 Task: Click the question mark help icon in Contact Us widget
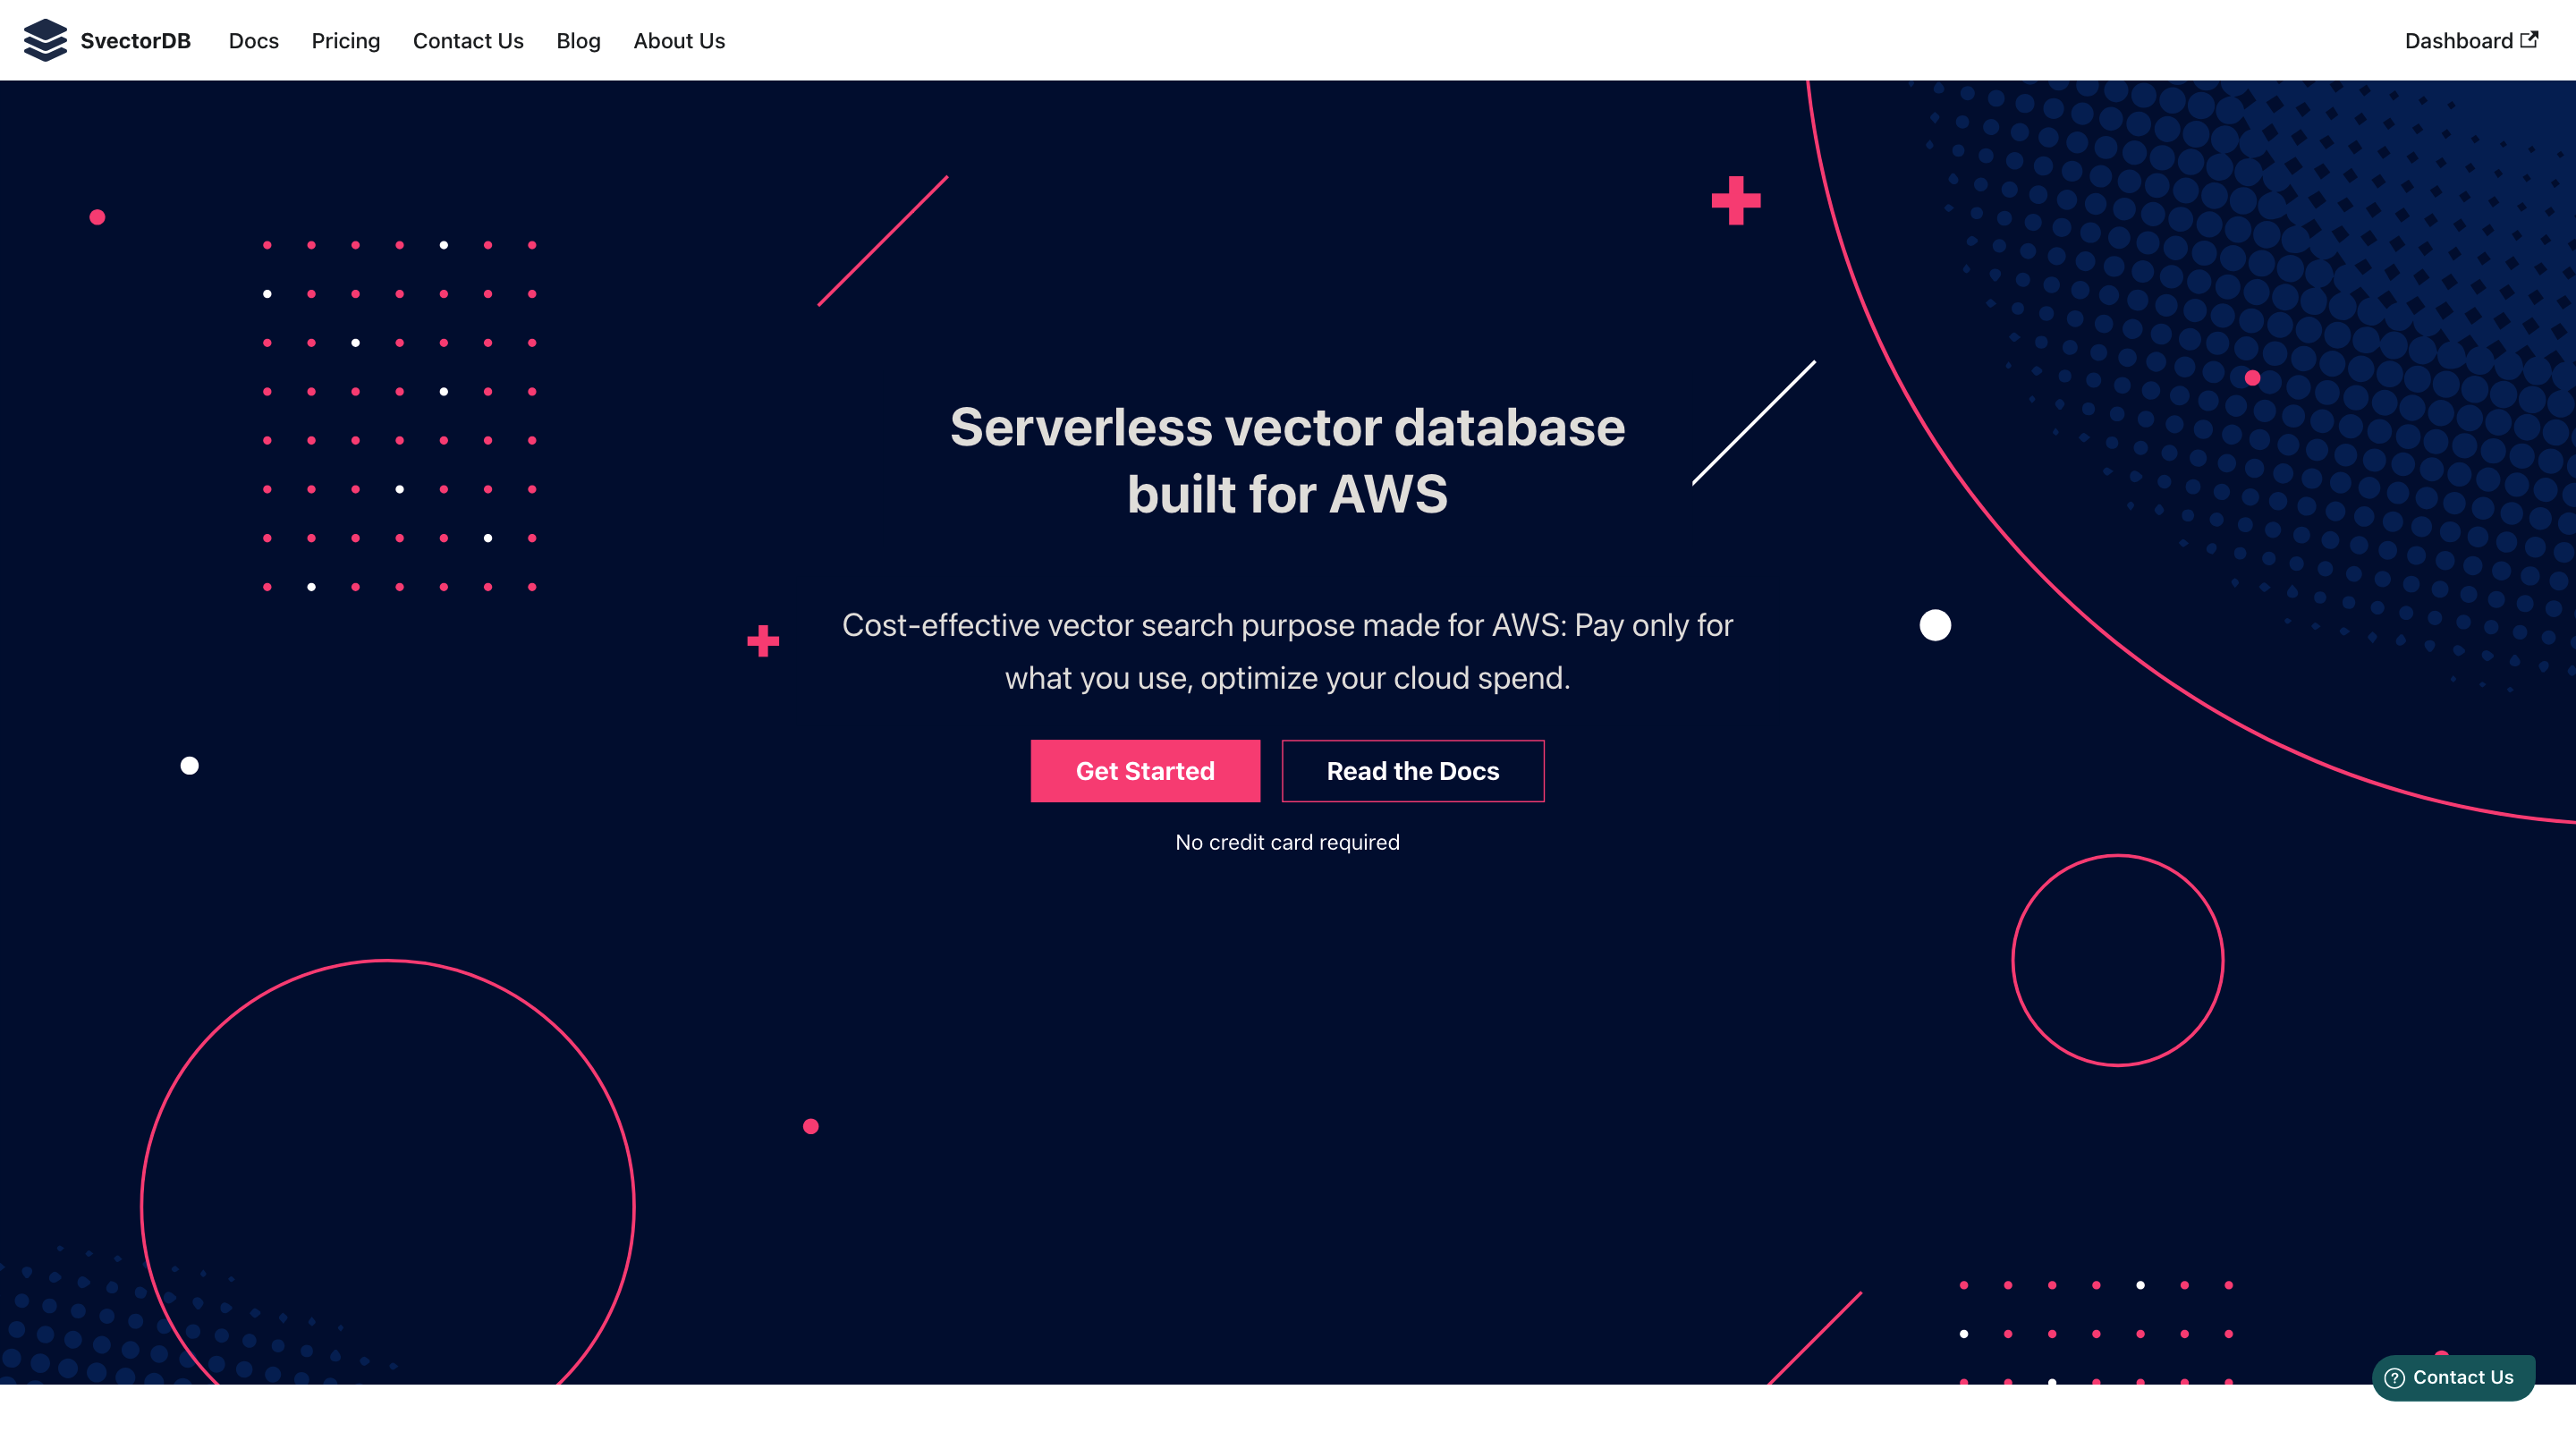(2395, 1377)
